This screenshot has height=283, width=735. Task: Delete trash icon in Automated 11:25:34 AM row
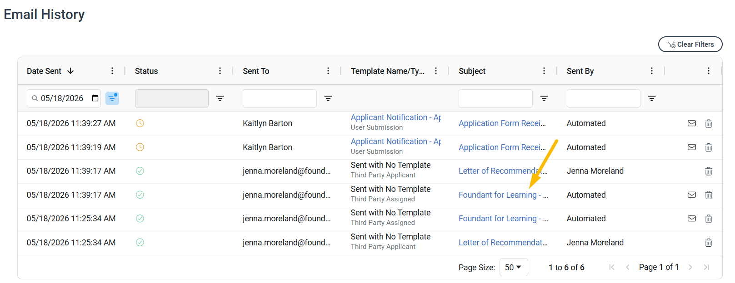pos(709,219)
